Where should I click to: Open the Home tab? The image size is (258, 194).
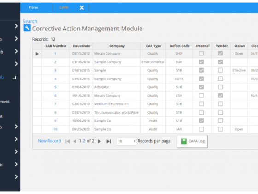click(x=34, y=7)
